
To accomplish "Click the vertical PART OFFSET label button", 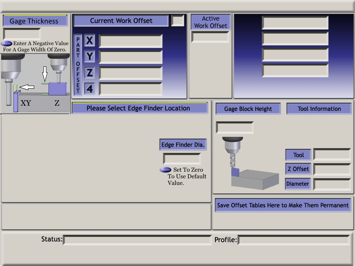I will [78, 65].
